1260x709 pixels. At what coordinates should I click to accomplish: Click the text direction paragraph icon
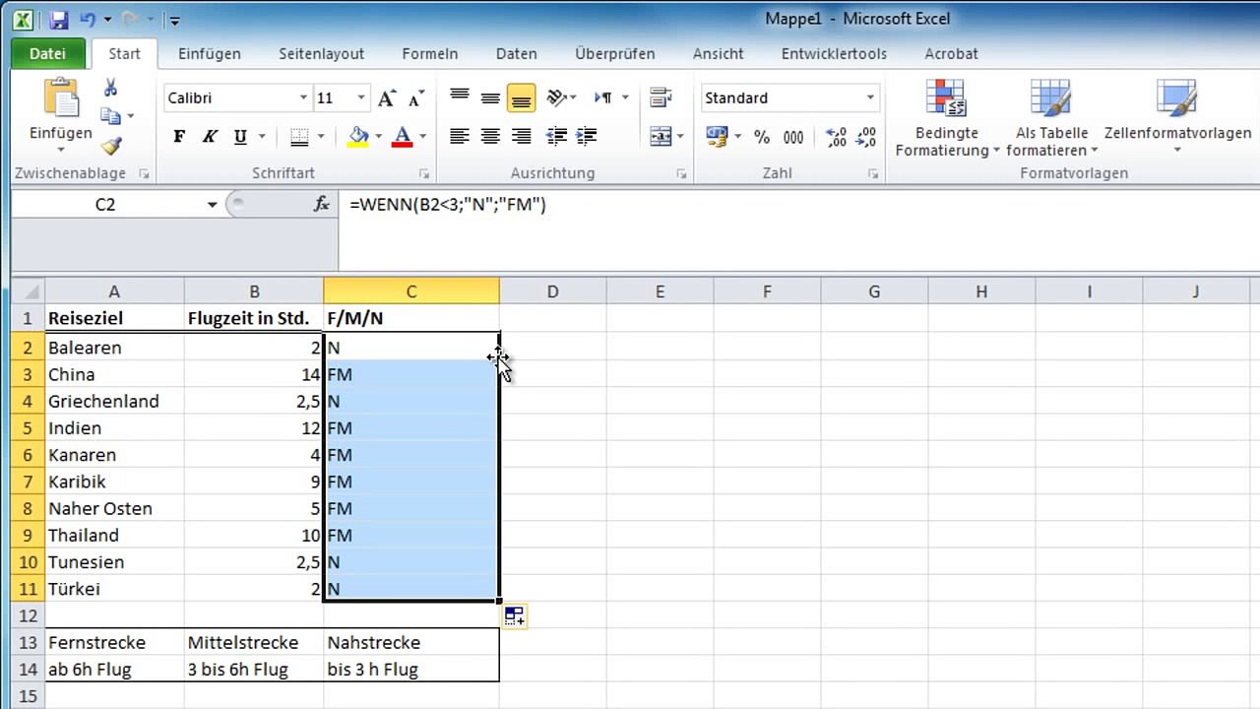(602, 97)
